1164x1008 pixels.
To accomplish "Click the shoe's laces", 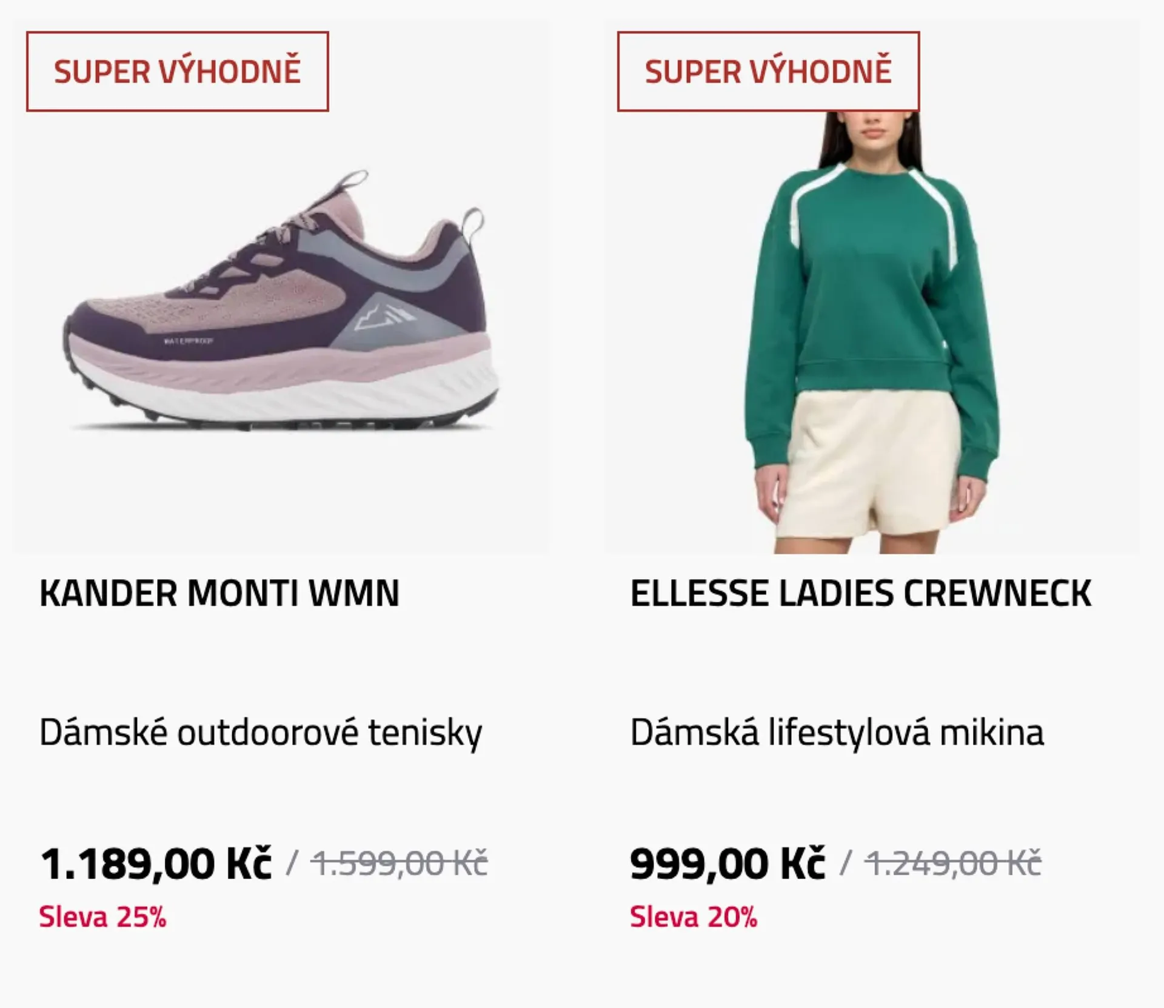I will point(273,243).
